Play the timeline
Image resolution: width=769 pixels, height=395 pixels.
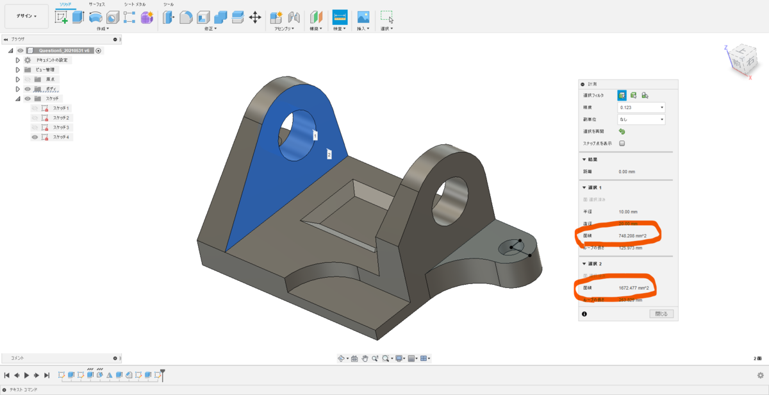[26, 375]
